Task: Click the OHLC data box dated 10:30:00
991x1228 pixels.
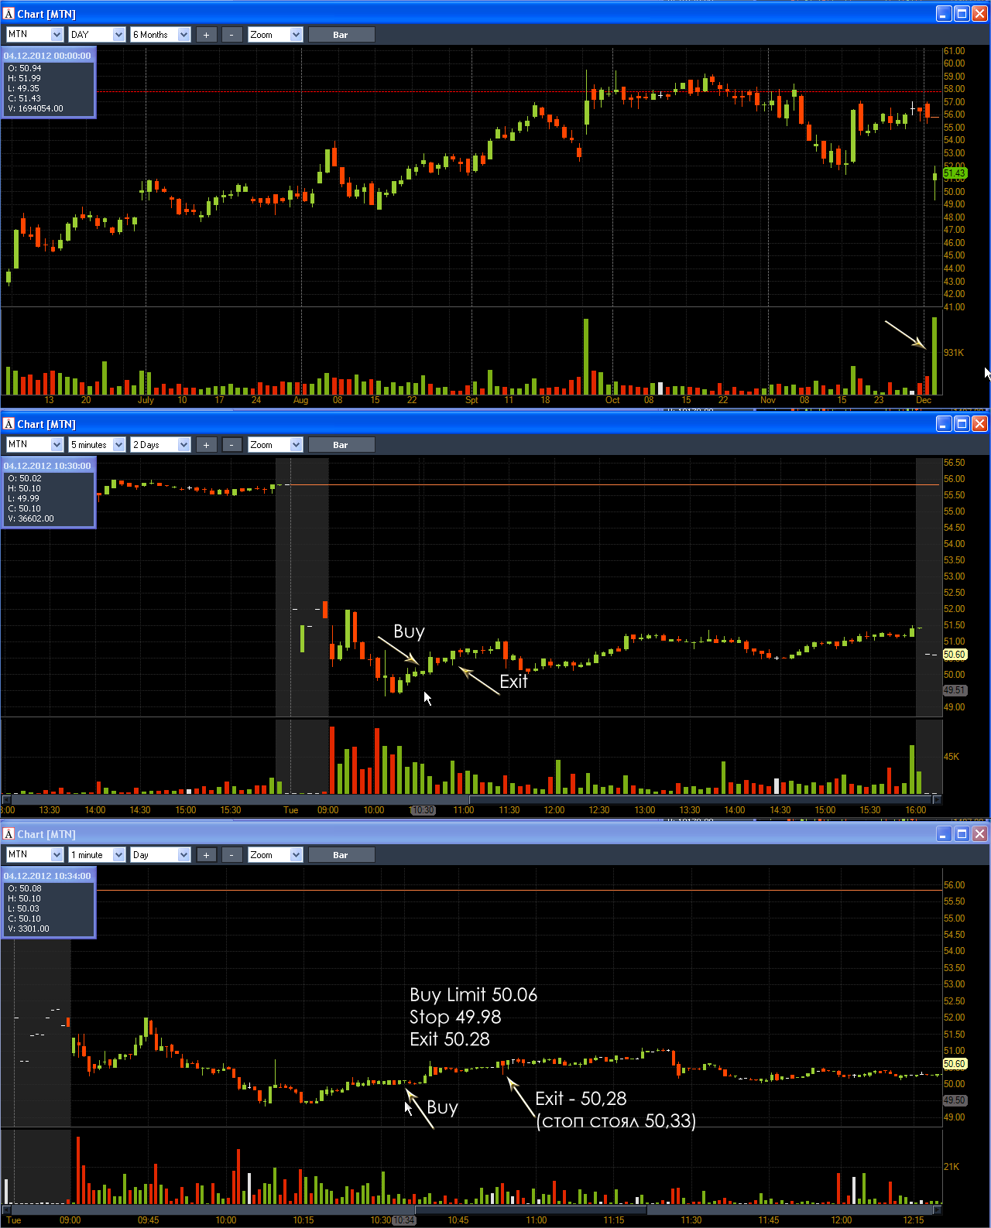Action: click(49, 493)
